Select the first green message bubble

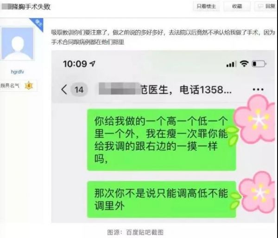[x=162, y=140]
